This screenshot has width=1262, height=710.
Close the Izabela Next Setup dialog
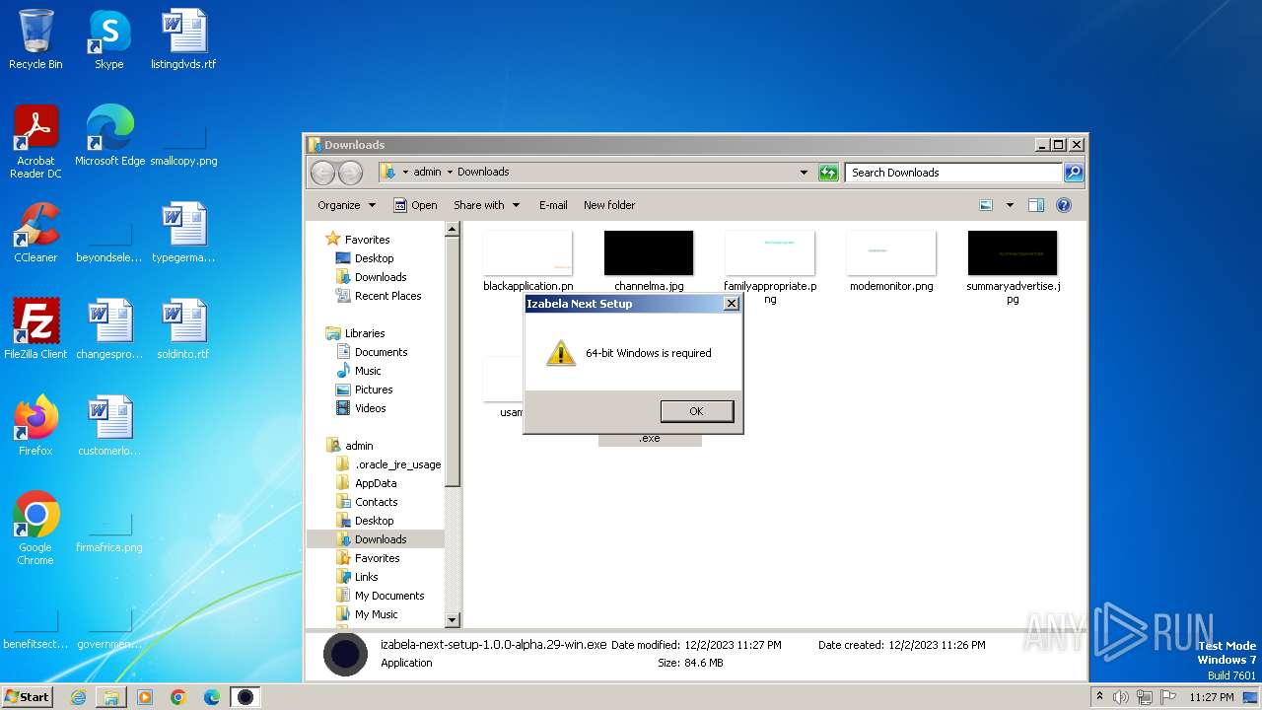click(x=731, y=304)
